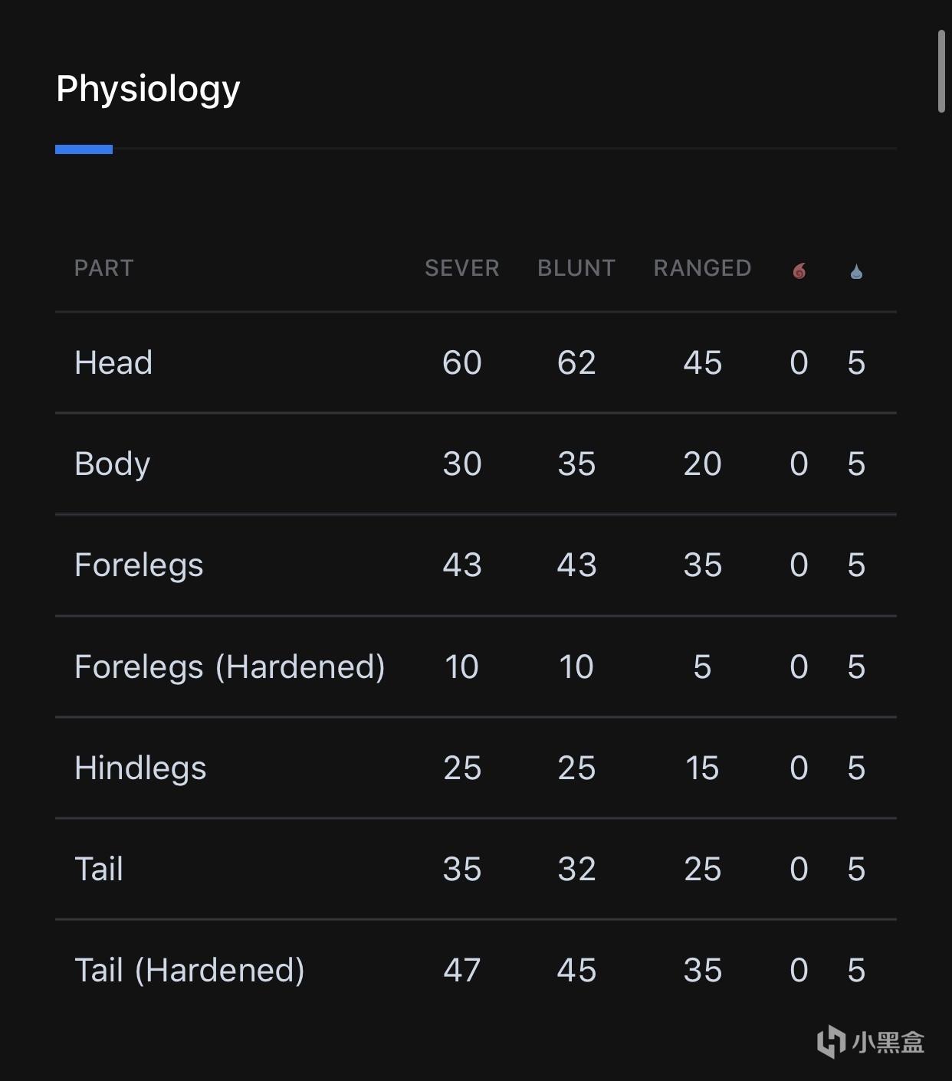Select the Tail row label
The image size is (952, 1081).
coord(99,869)
